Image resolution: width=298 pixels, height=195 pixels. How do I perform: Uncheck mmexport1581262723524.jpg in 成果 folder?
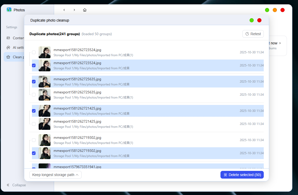34,65
